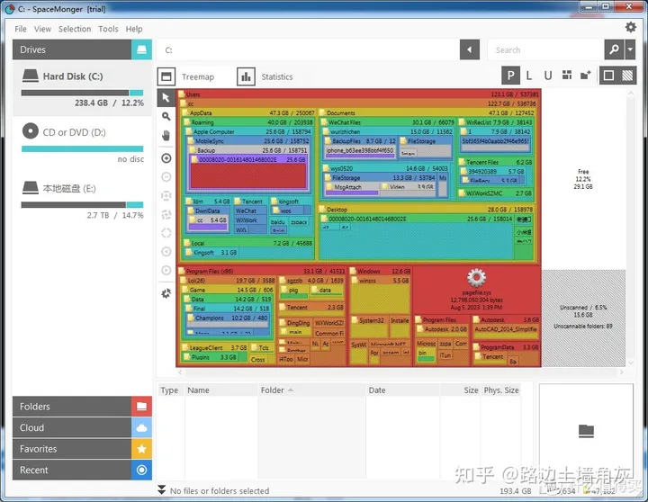Expand the status bar double-arrow

(162, 490)
